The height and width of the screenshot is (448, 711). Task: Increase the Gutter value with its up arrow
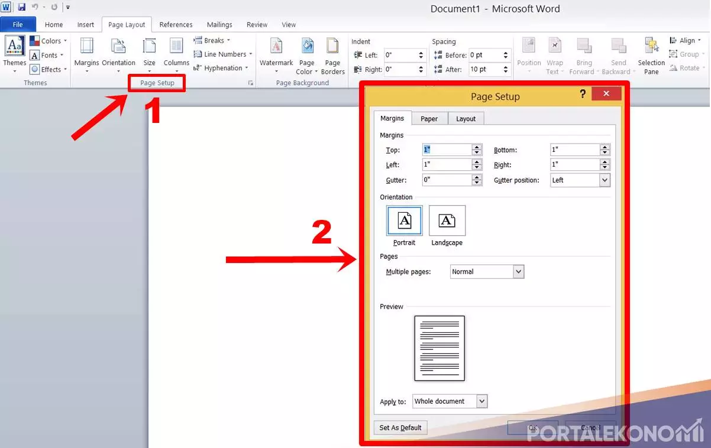click(477, 177)
